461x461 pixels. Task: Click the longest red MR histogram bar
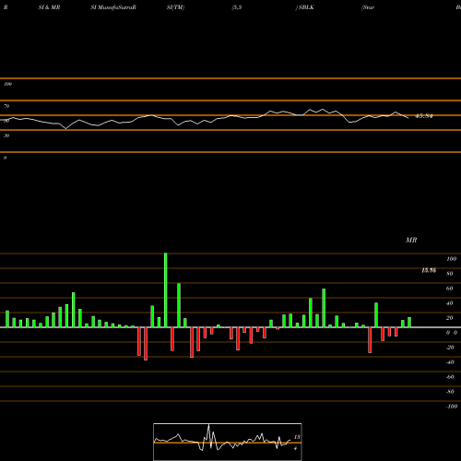146,344
